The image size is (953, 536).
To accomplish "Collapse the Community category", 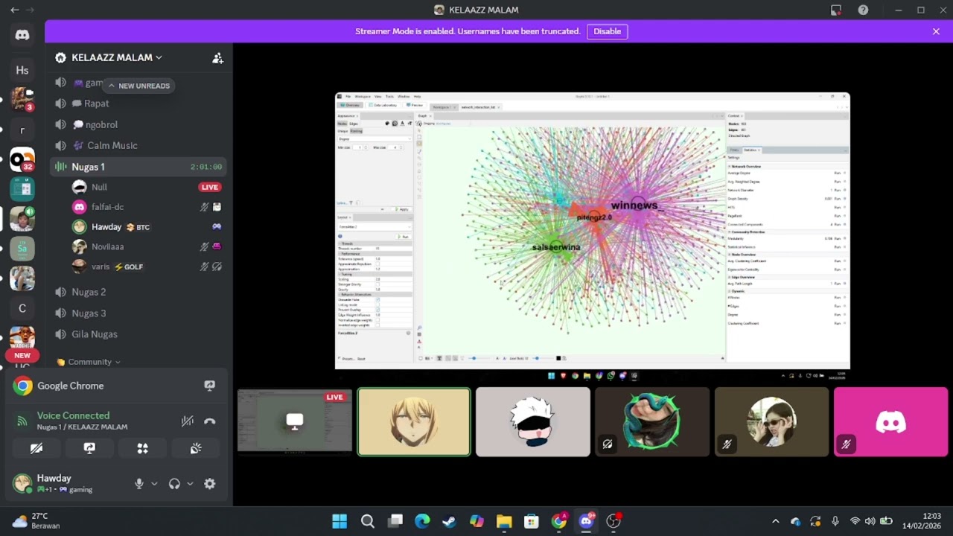I will 89,362.
